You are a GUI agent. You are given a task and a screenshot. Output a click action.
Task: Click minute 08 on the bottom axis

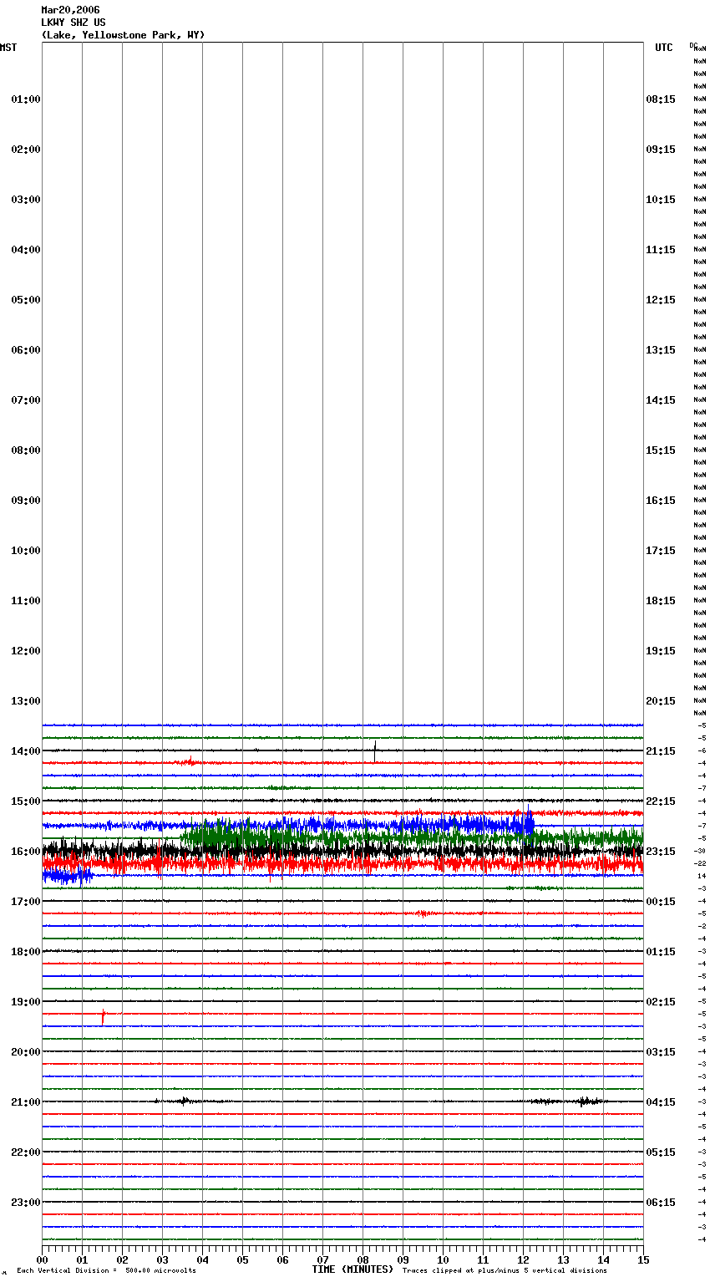pyautogui.click(x=363, y=1259)
